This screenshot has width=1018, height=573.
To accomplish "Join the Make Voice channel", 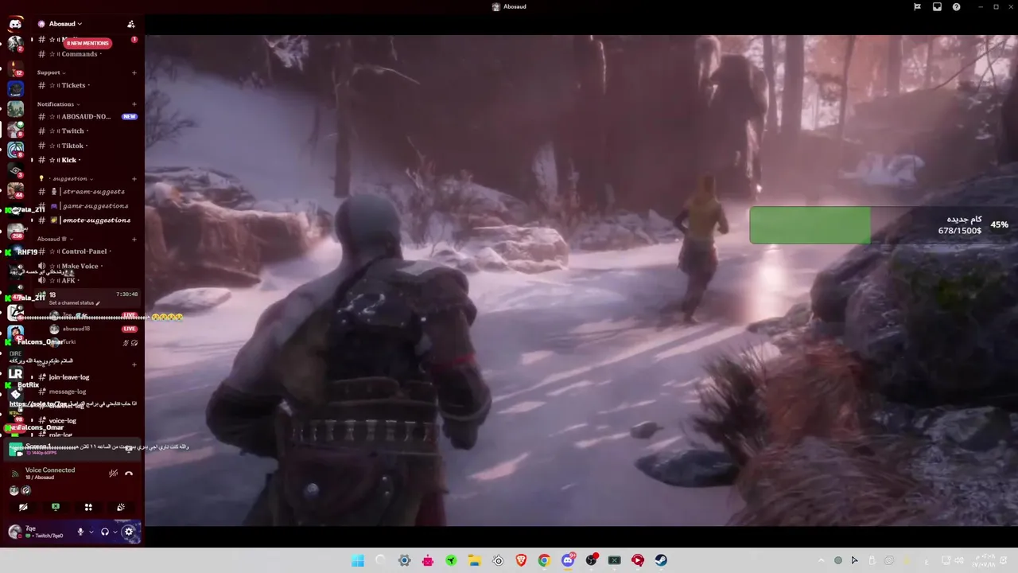I will [x=87, y=266].
